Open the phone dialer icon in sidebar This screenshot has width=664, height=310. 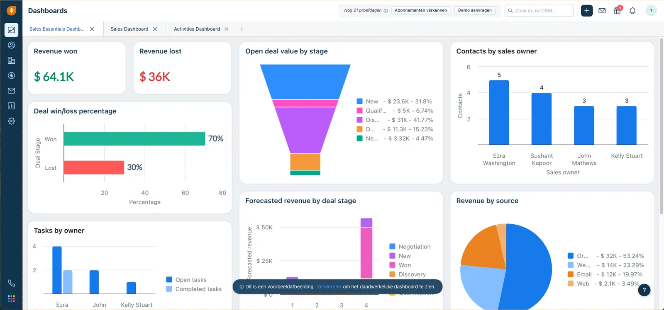[x=11, y=283]
